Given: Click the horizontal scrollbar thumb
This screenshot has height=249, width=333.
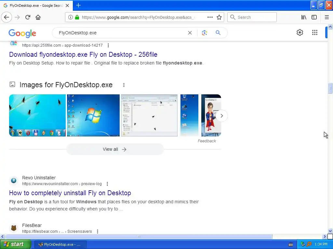Looking at the screenshot, I should pyautogui.click(x=139, y=236).
